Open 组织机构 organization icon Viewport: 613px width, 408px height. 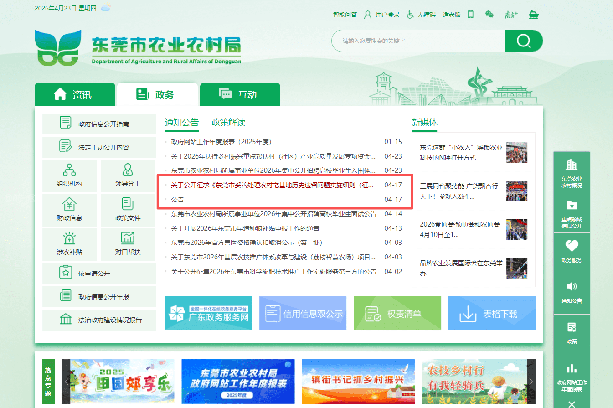(x=69, y=170)
